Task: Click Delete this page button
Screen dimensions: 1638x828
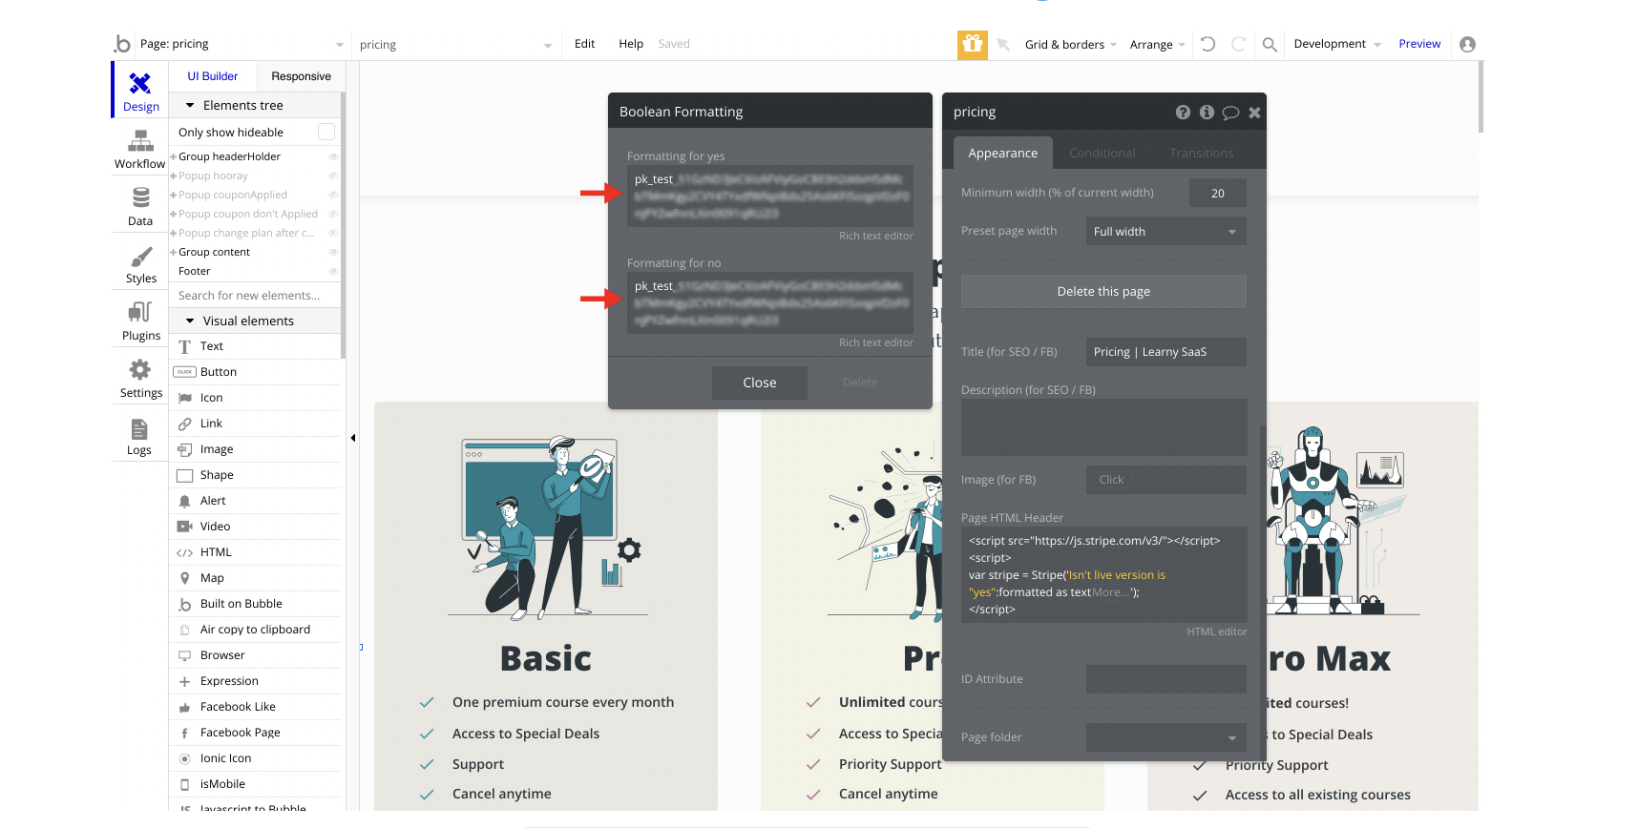Action: (1103, 292)
